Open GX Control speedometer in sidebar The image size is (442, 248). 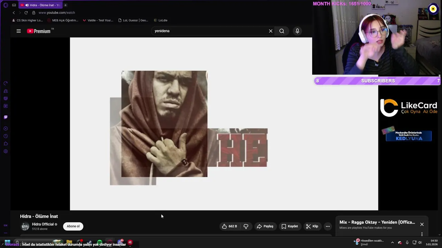click(x=6, y=83)
